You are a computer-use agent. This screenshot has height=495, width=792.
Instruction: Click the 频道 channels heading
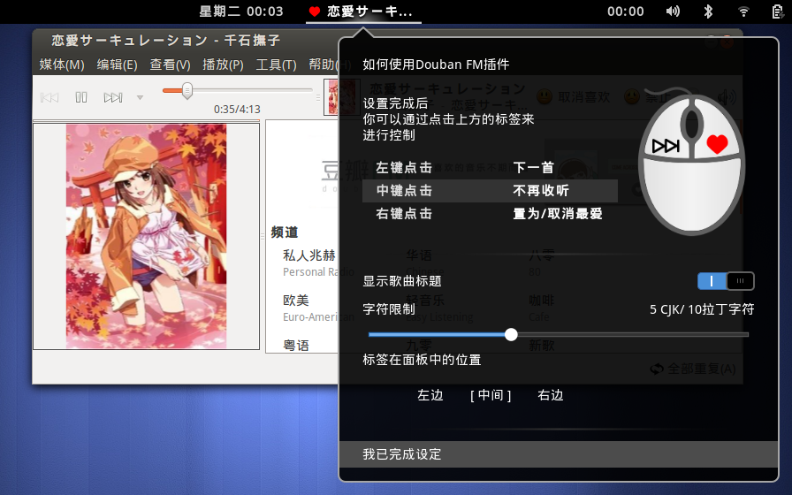285,232
